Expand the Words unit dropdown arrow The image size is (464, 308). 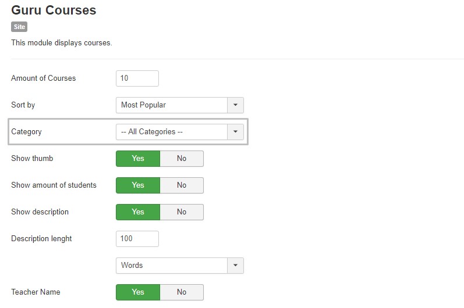235,266
